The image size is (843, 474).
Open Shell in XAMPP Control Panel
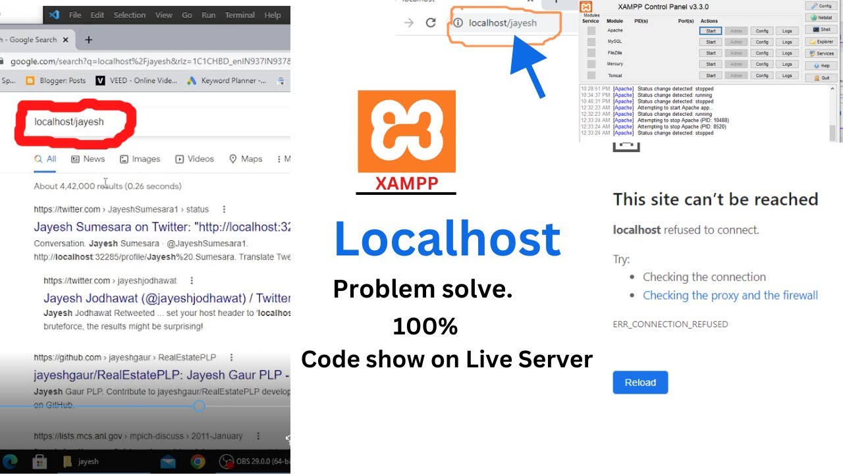tap(821, 30)
